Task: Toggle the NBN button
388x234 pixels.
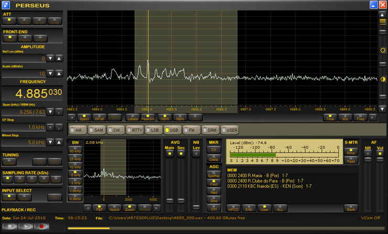Action: 180,118
